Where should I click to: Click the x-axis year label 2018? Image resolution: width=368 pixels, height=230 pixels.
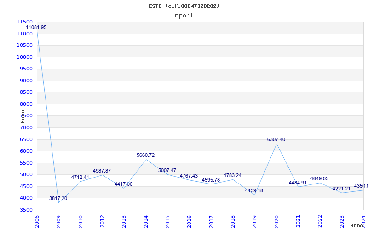(x=233, y=222)
